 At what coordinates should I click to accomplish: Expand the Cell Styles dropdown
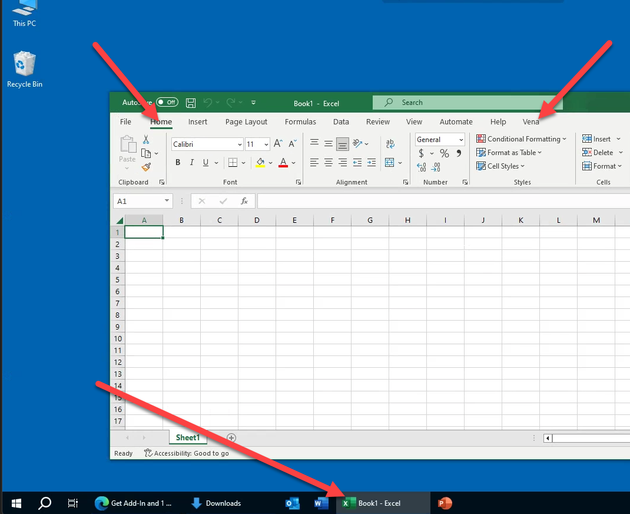(500, 166)
